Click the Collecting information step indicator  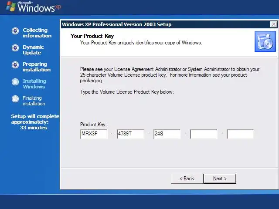pos(15,31)
